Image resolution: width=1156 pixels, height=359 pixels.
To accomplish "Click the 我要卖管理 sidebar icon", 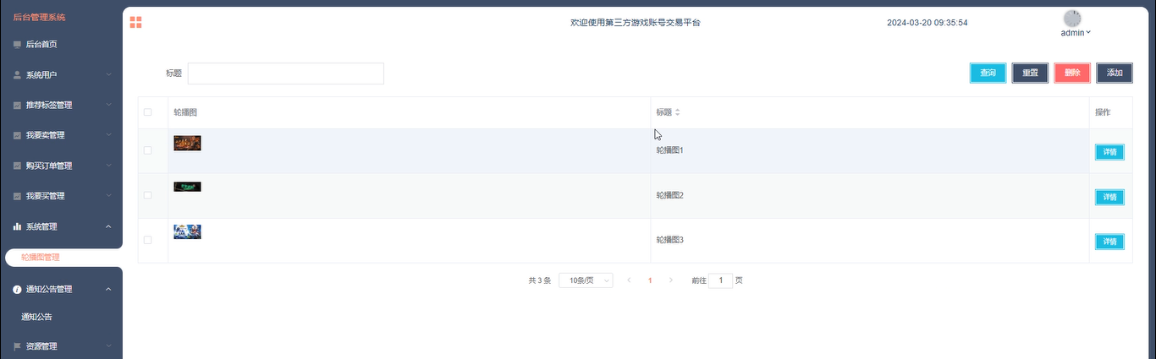I will coord(17,135).
